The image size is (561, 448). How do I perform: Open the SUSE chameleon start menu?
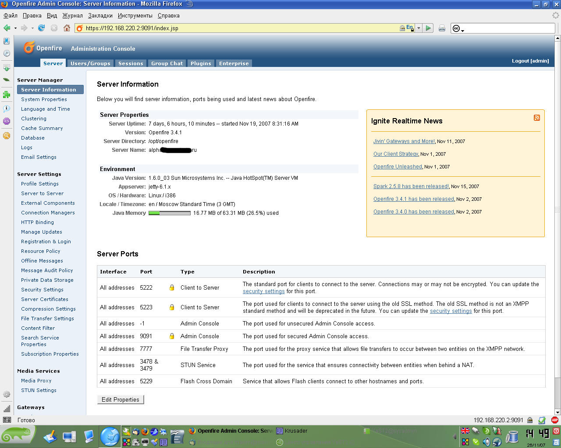point(18,436)
